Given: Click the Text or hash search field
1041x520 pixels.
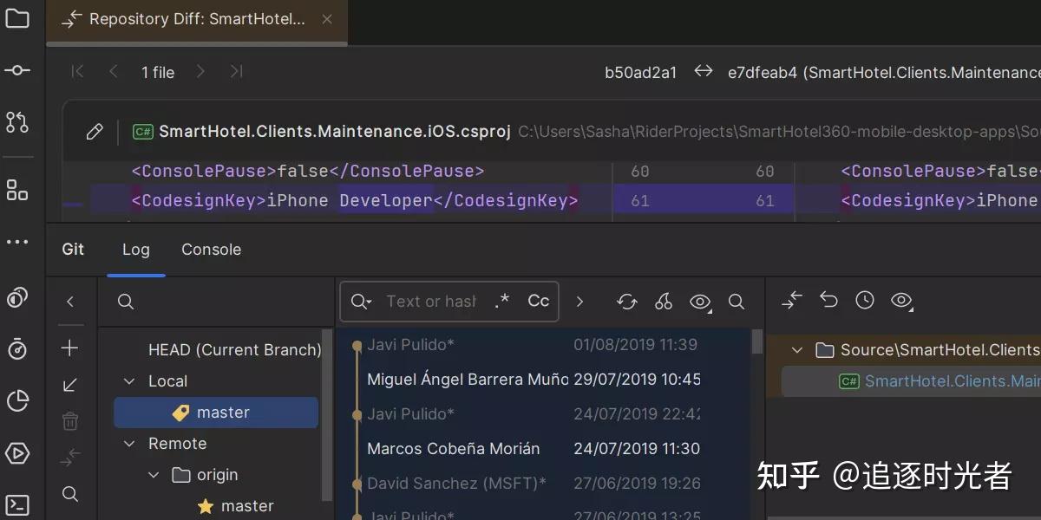Looking at the screenshot, I should tap(434, 301).
